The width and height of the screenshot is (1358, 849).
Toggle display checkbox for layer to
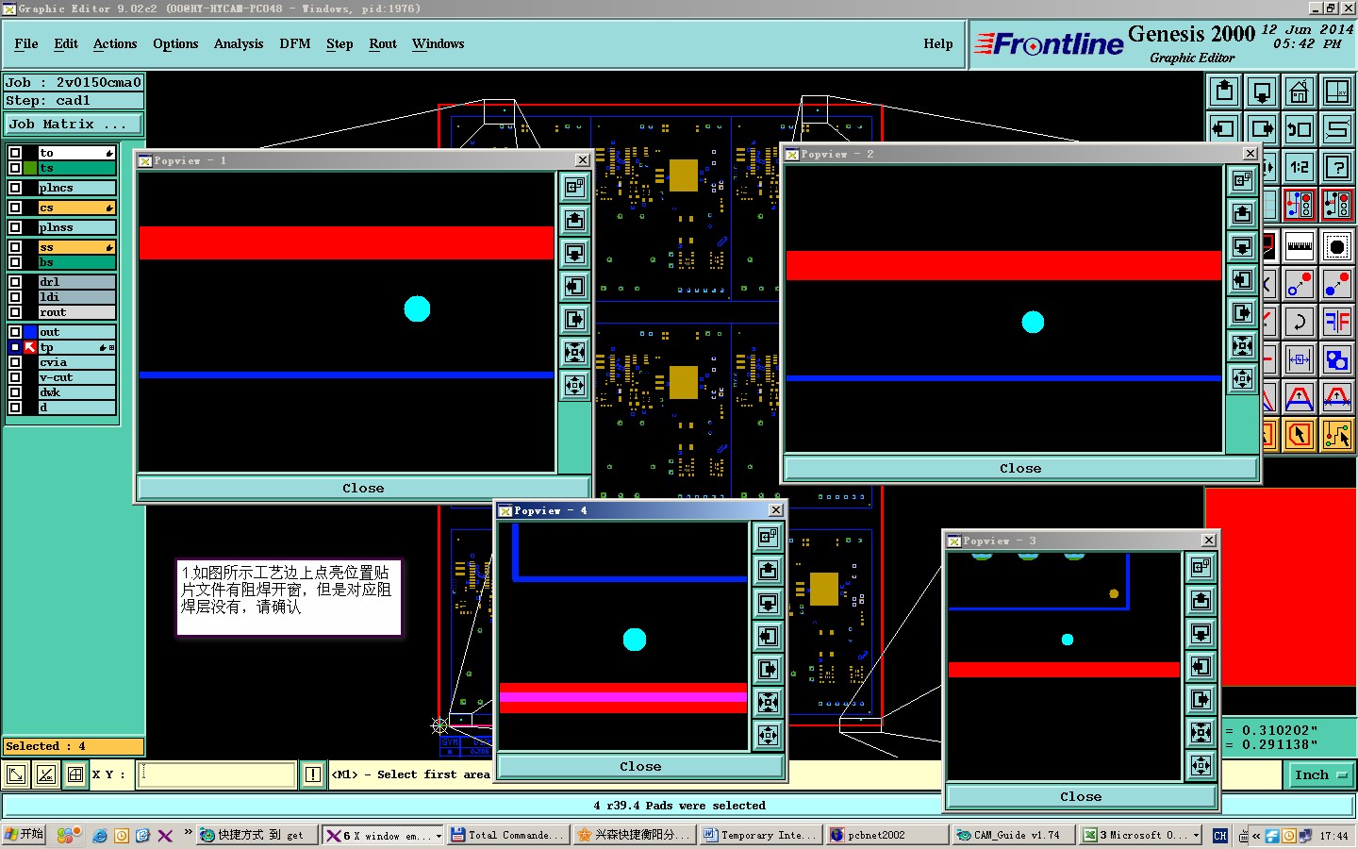[15, 153]
